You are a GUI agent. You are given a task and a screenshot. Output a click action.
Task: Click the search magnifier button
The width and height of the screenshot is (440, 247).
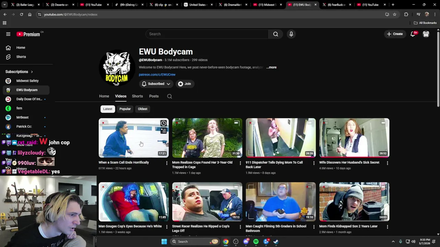click(x=276, y=34)
